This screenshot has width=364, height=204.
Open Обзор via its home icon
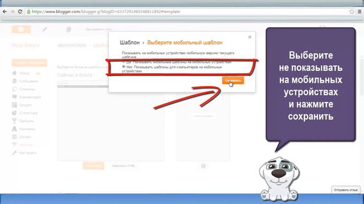click(14, 73)
